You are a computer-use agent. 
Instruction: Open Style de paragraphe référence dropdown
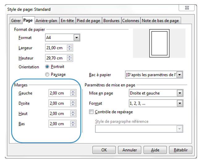click(139, 129)
